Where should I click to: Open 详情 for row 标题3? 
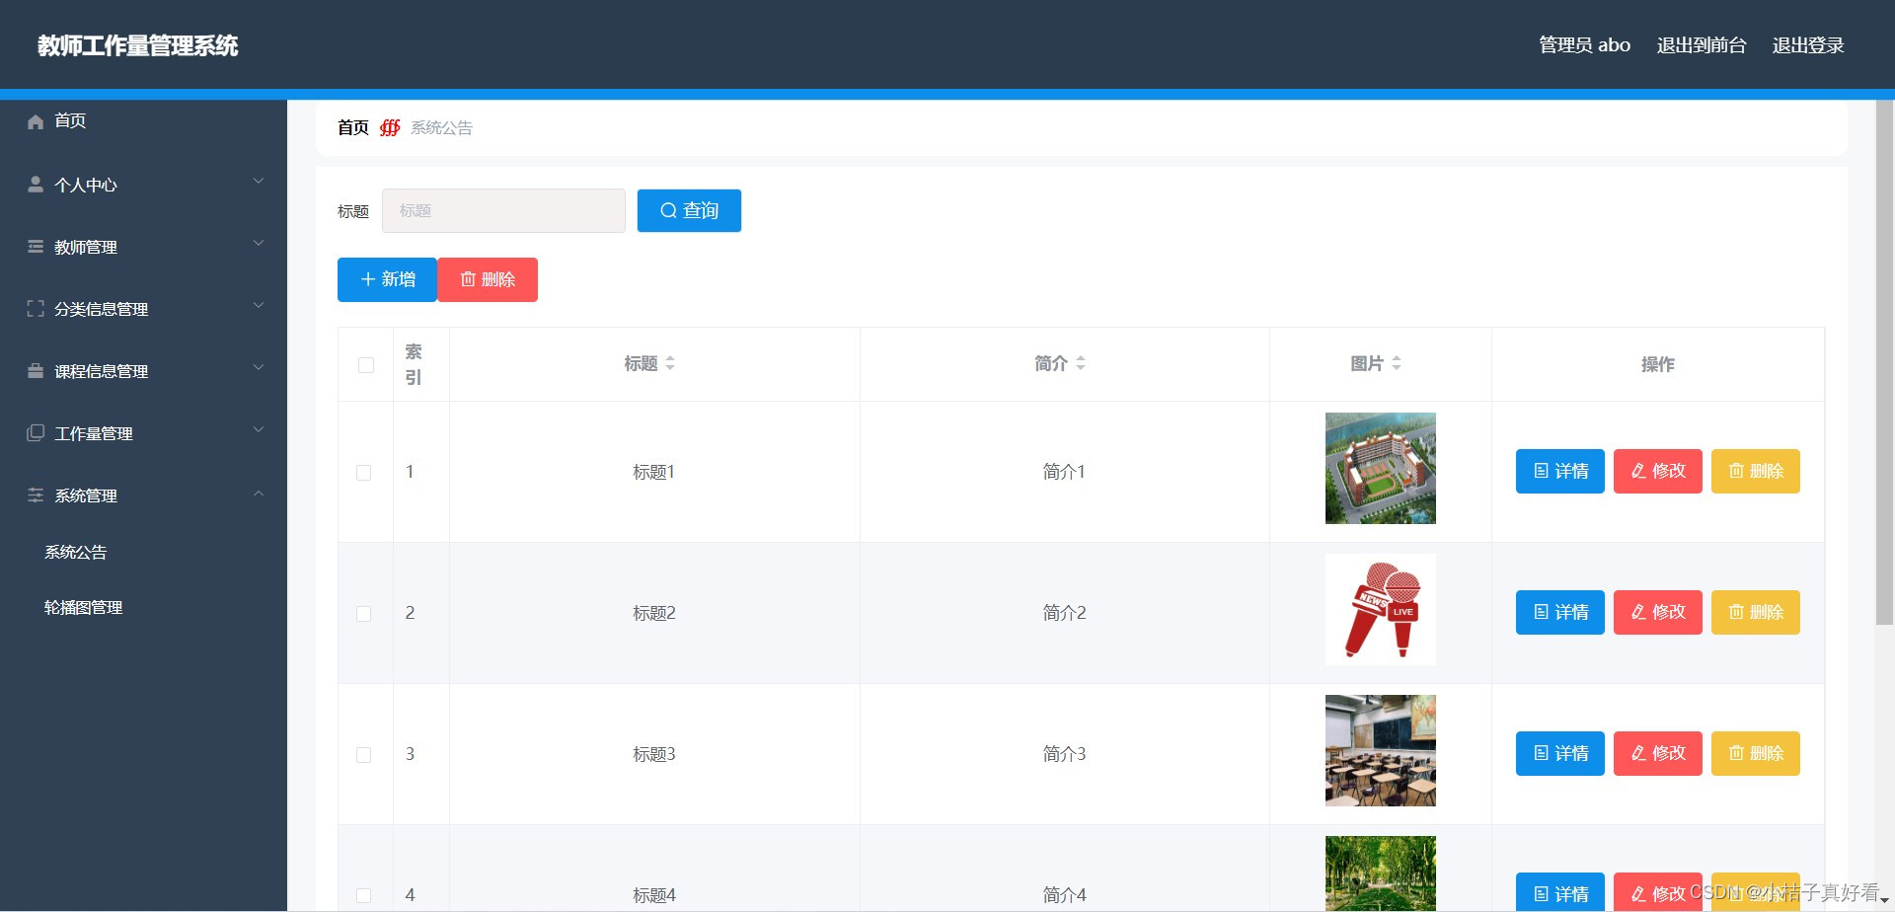pyautogui.click(x=1560, y=753)
